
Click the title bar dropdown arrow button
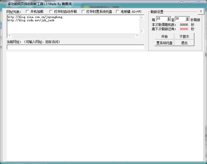click(x=182, y=2)
